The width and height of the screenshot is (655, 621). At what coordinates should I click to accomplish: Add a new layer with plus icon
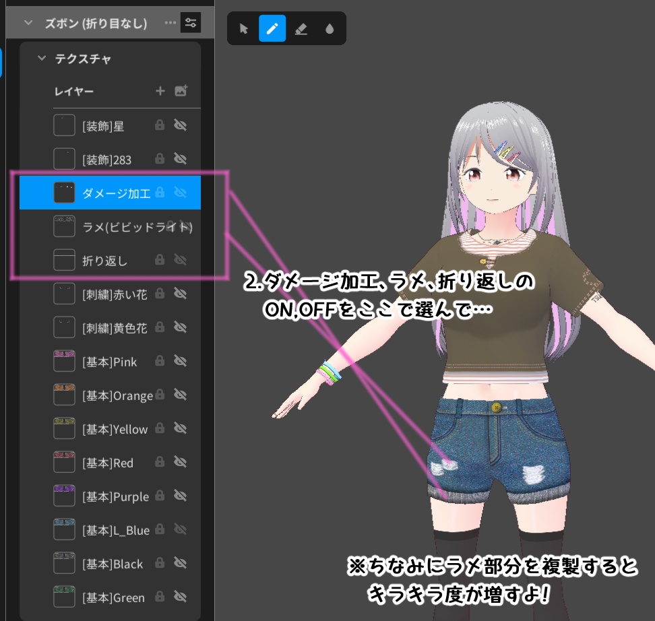click(160, 91)
